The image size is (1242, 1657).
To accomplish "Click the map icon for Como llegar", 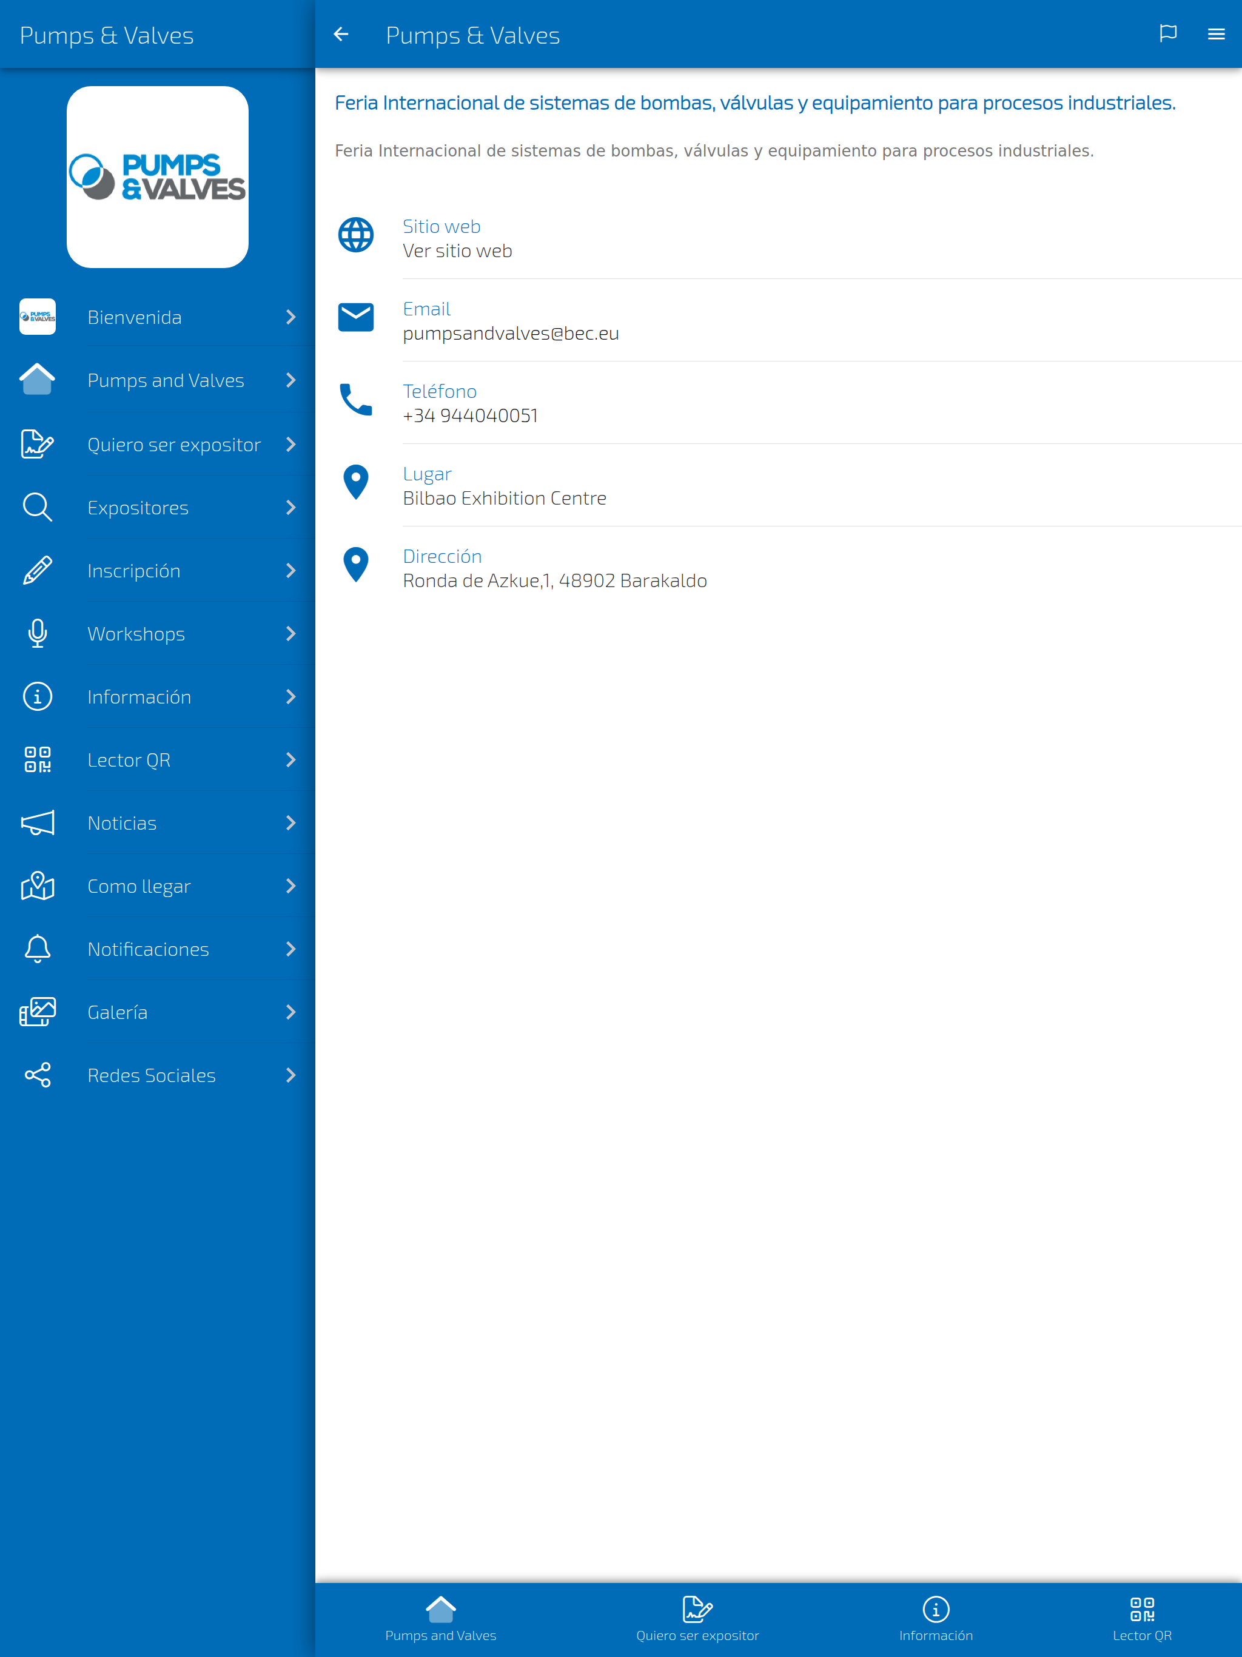I will (38, 886).
